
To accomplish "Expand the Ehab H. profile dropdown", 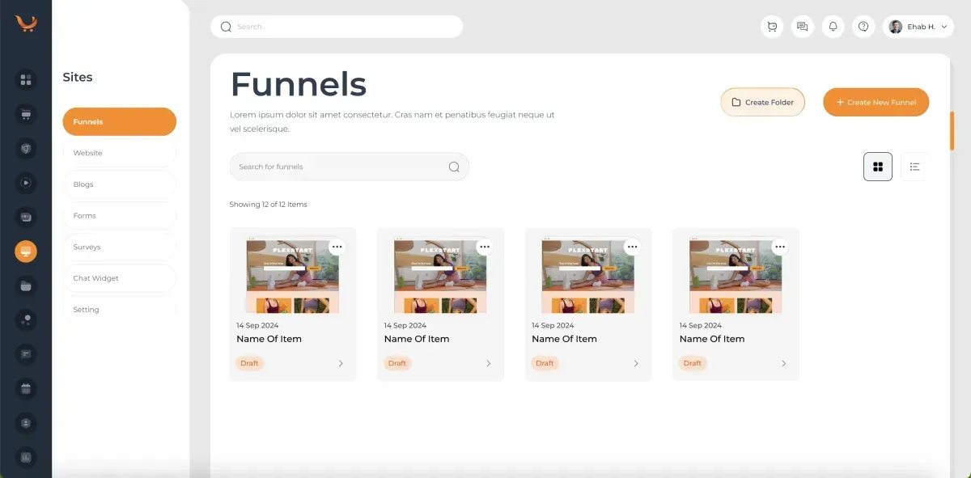I will 918,27.
